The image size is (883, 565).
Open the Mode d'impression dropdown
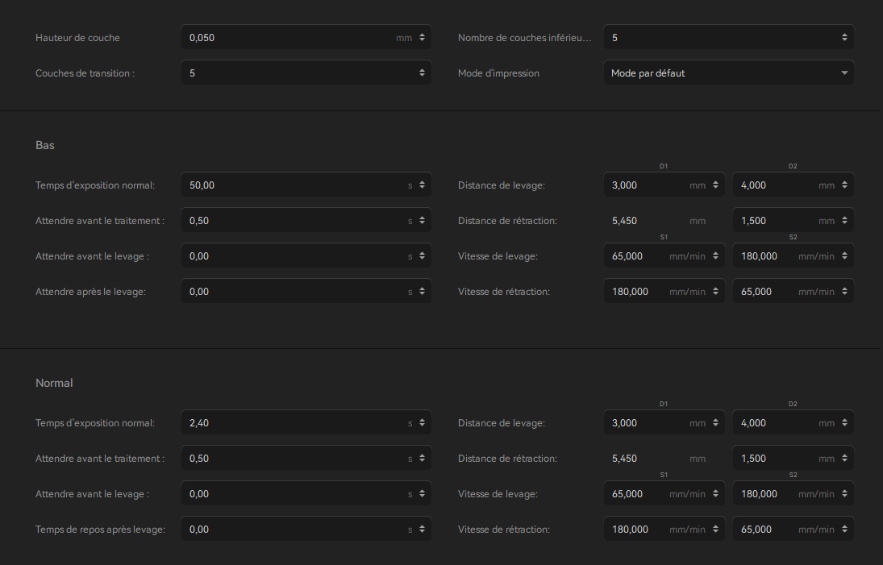coord(728,73)
